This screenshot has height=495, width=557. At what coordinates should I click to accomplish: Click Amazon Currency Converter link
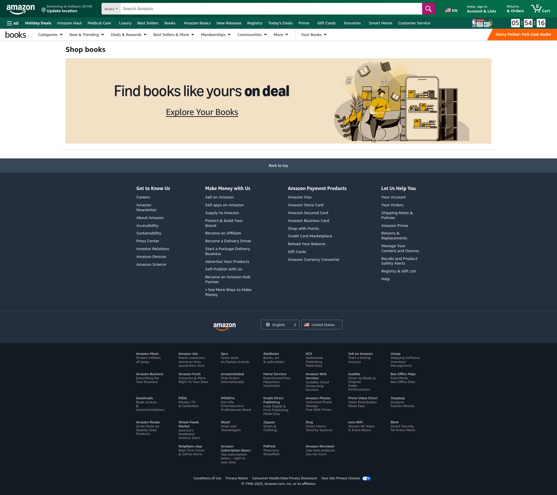314,260
